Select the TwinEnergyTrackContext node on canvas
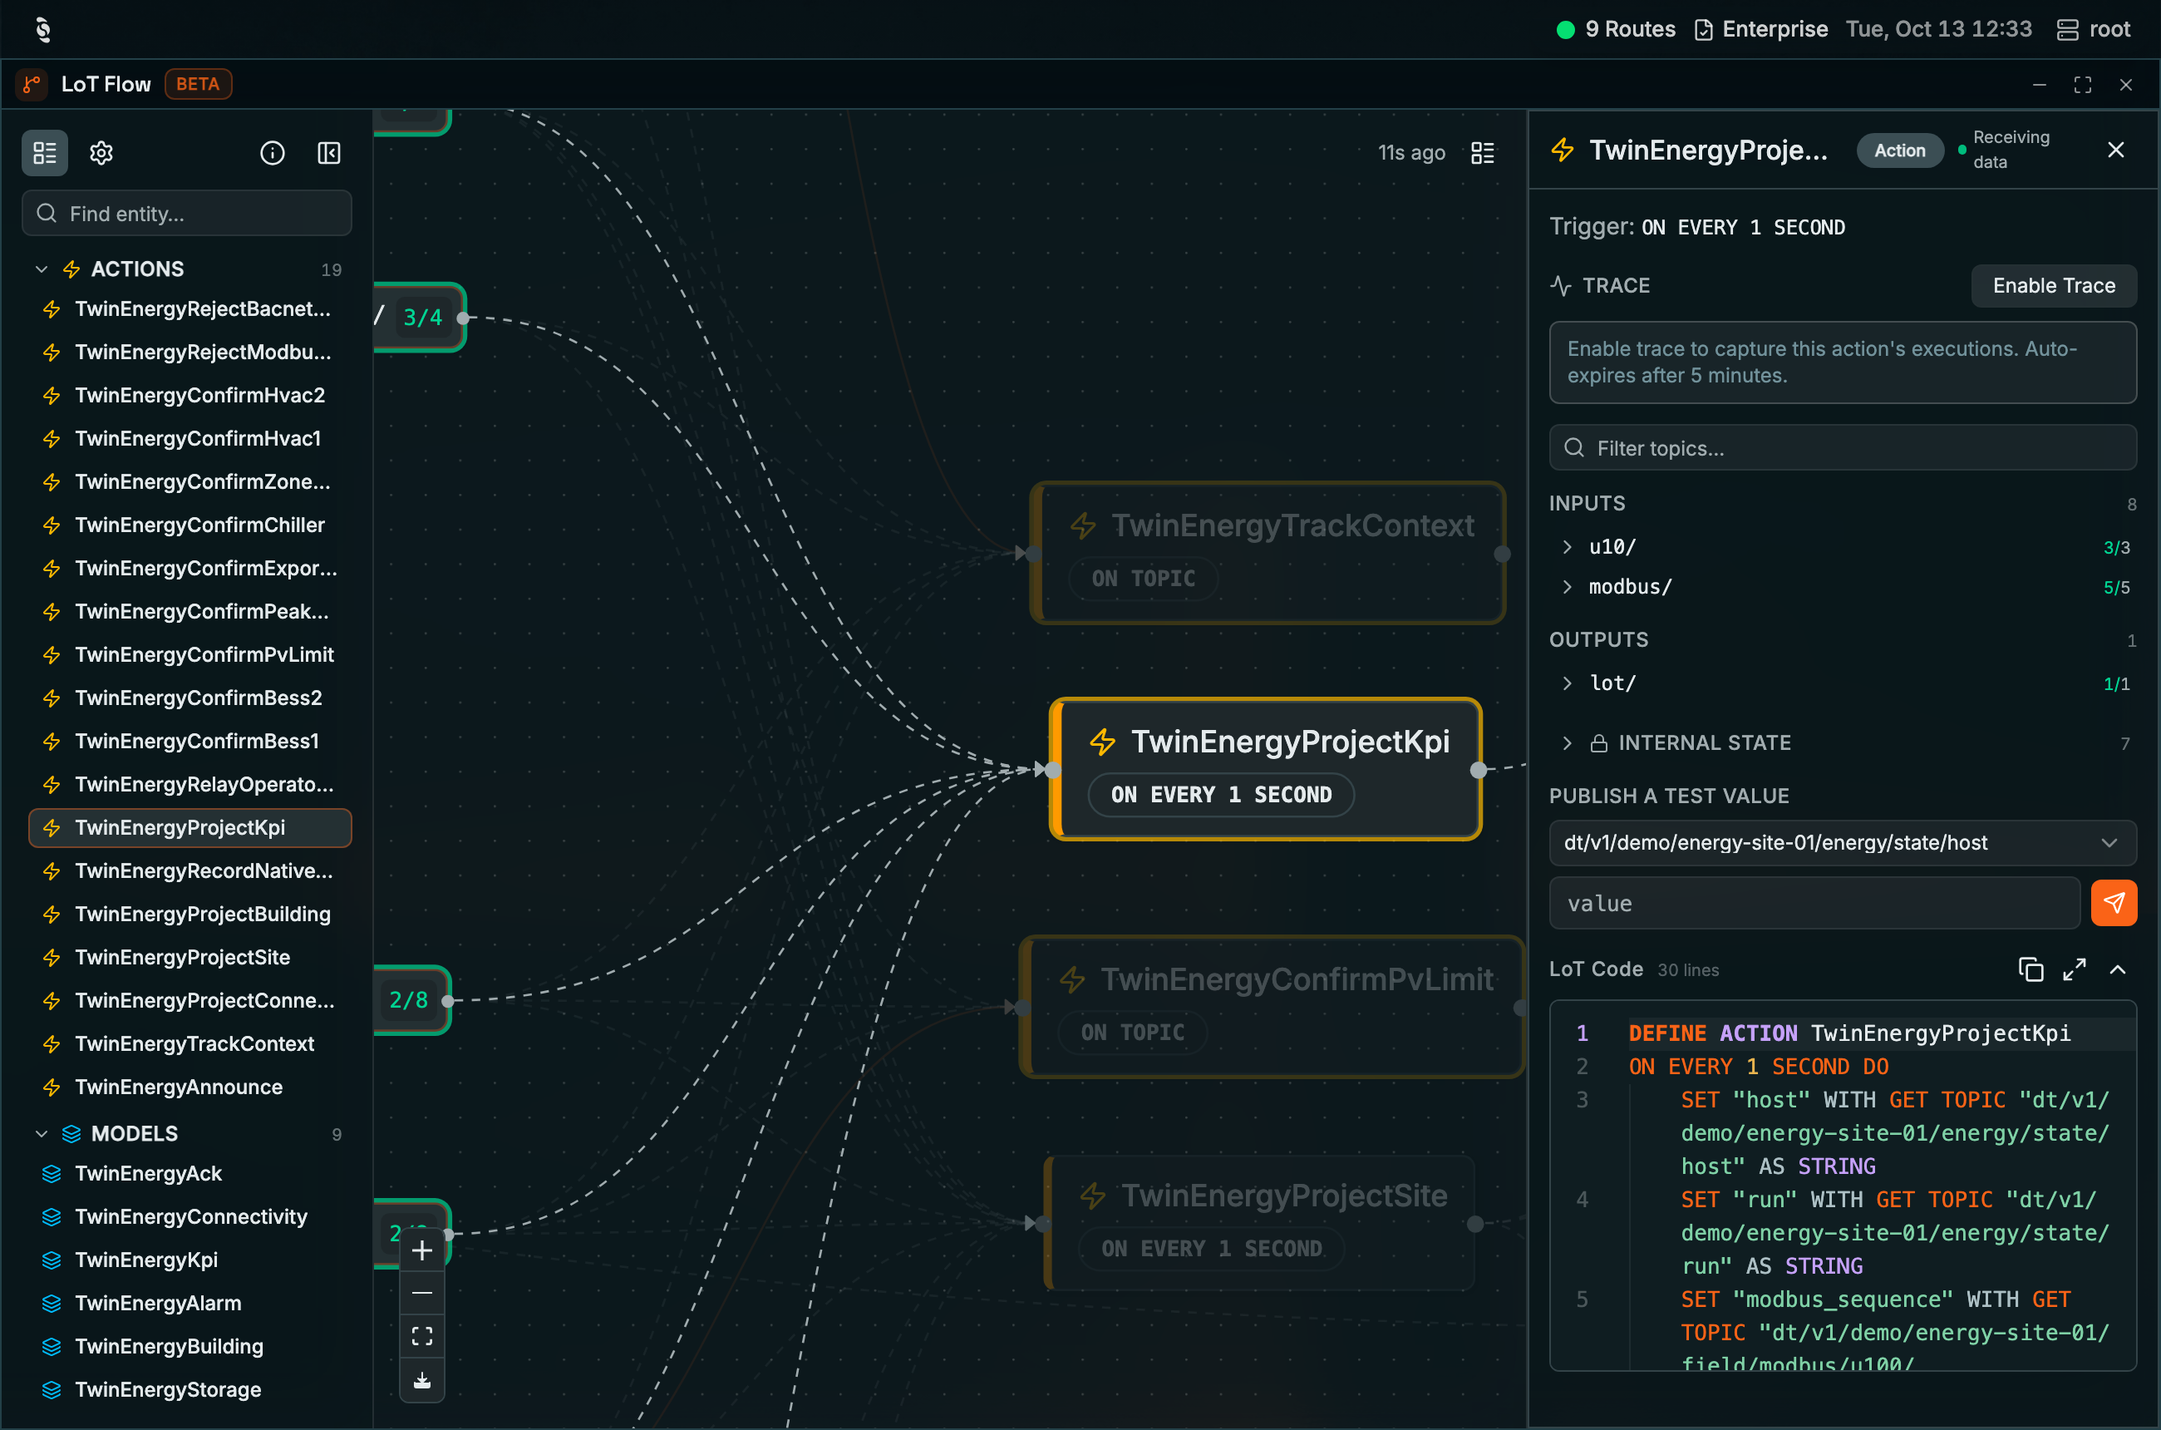Viewport: 2161px width, 1430px height. coord(1268,553)
